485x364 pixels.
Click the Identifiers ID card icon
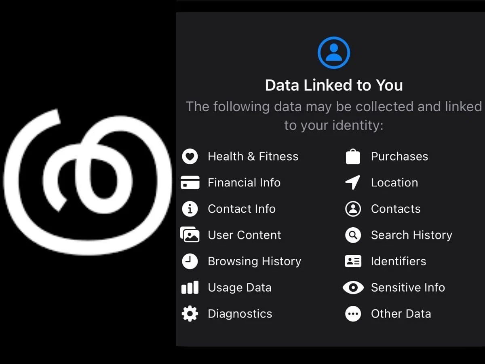pos(353,261)
